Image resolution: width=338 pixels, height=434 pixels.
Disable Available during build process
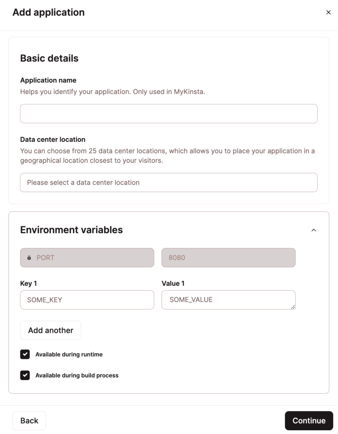pos(25,376)
